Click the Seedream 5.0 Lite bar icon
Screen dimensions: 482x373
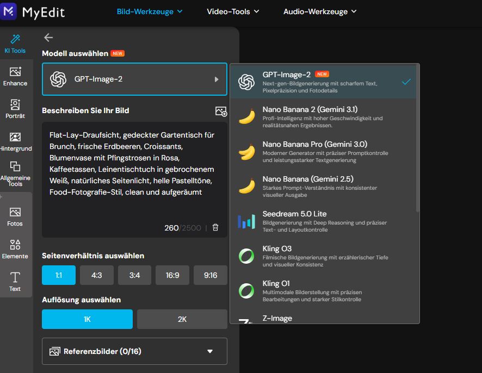pyautogui.click(x=246, y=221)
